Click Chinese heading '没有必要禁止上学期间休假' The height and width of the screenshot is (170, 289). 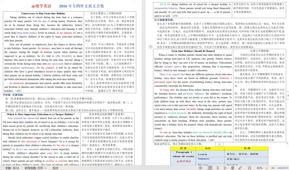[x=106, y=13]
